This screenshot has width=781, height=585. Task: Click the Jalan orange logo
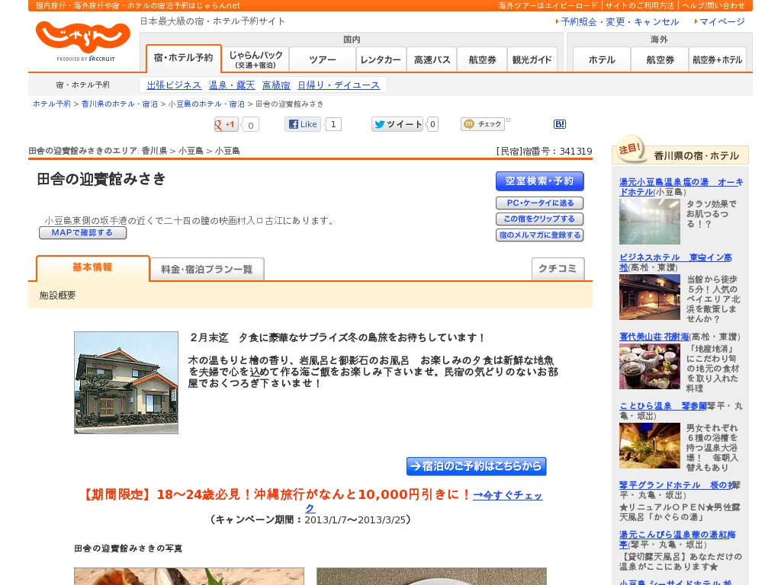tap(82, 37)
